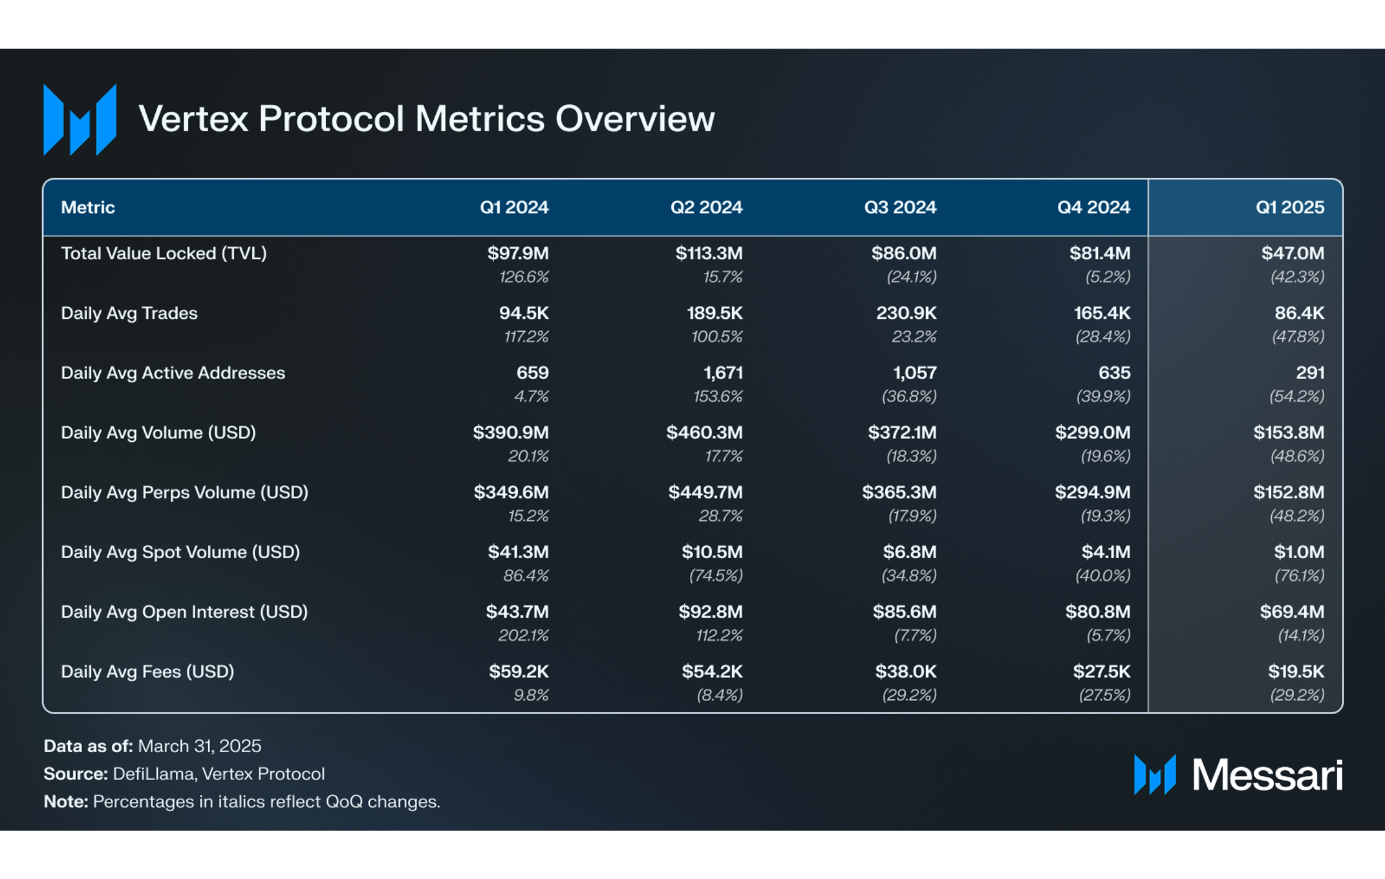
Task: Click the Q4 2024 column header
Action: (x=1093, y=207)
